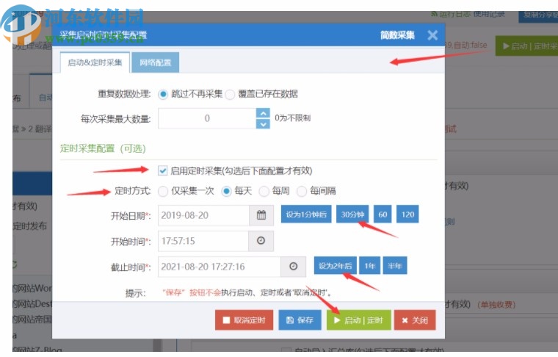Viewport: 558px width, 357px height.
Task: Focus the 每次采集最大数量 number field
Action: click(207, 118)
